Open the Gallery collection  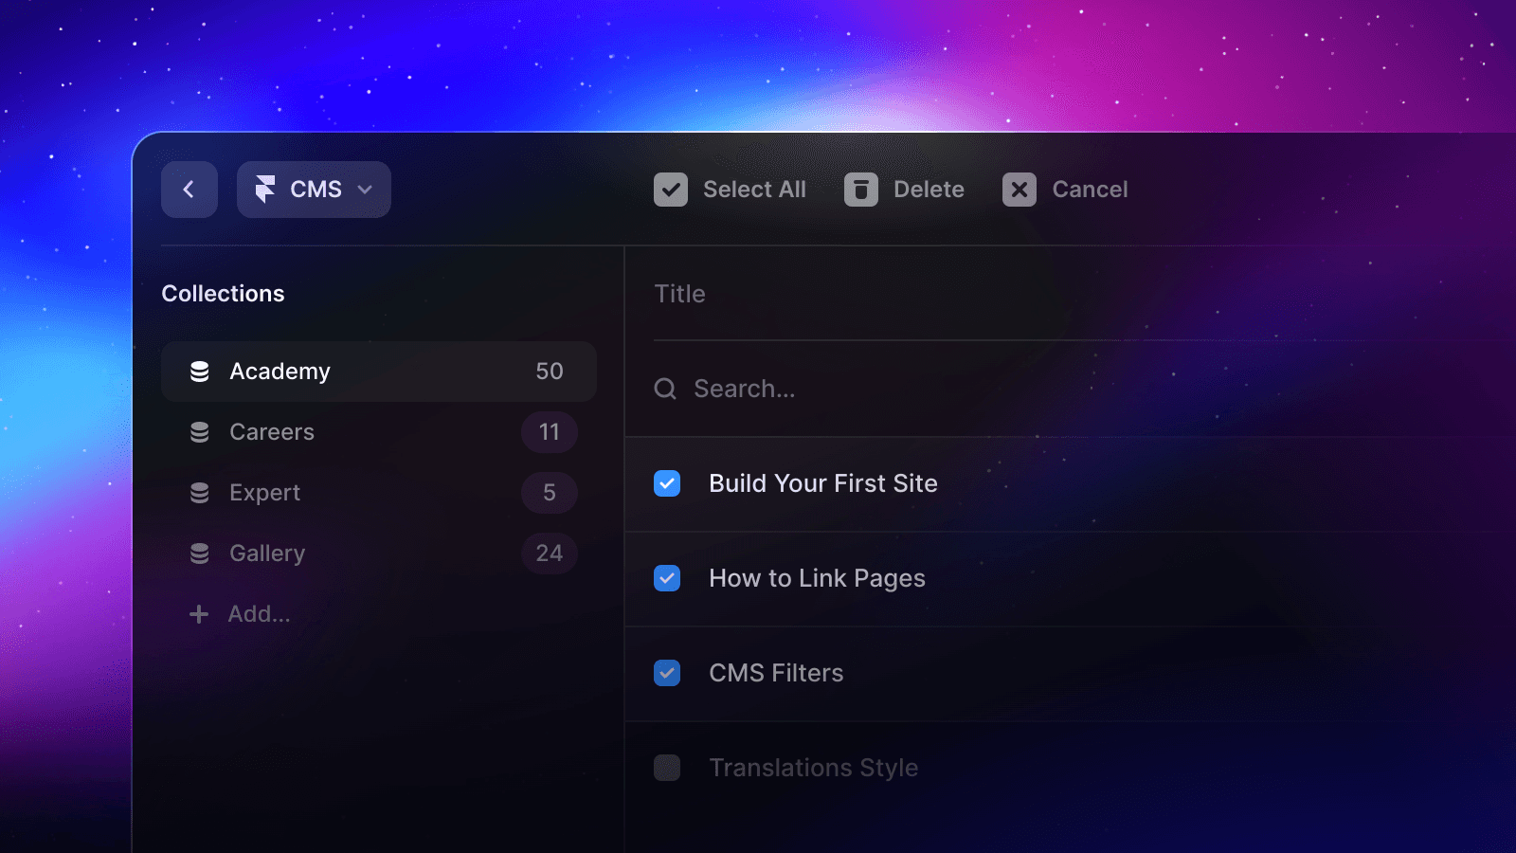(x=267, y=554)
